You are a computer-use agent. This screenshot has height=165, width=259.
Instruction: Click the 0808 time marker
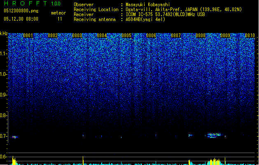click(x=201, y=35)
